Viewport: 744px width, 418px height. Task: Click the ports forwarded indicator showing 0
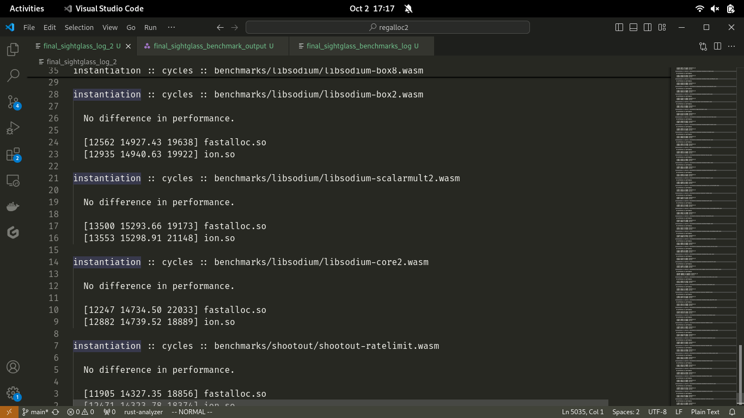pos(109,412)
